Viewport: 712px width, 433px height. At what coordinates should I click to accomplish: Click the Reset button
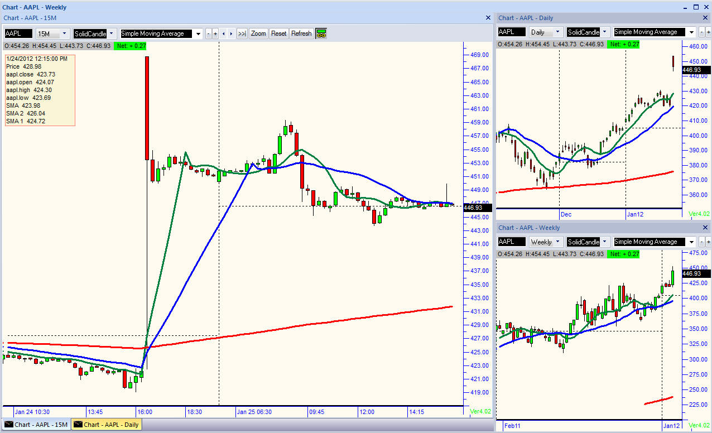278,33
